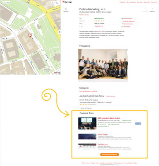This screenshot has width=159, height=166.
Task: Click the company e-mail address link
Action: (x=98, y=26)
